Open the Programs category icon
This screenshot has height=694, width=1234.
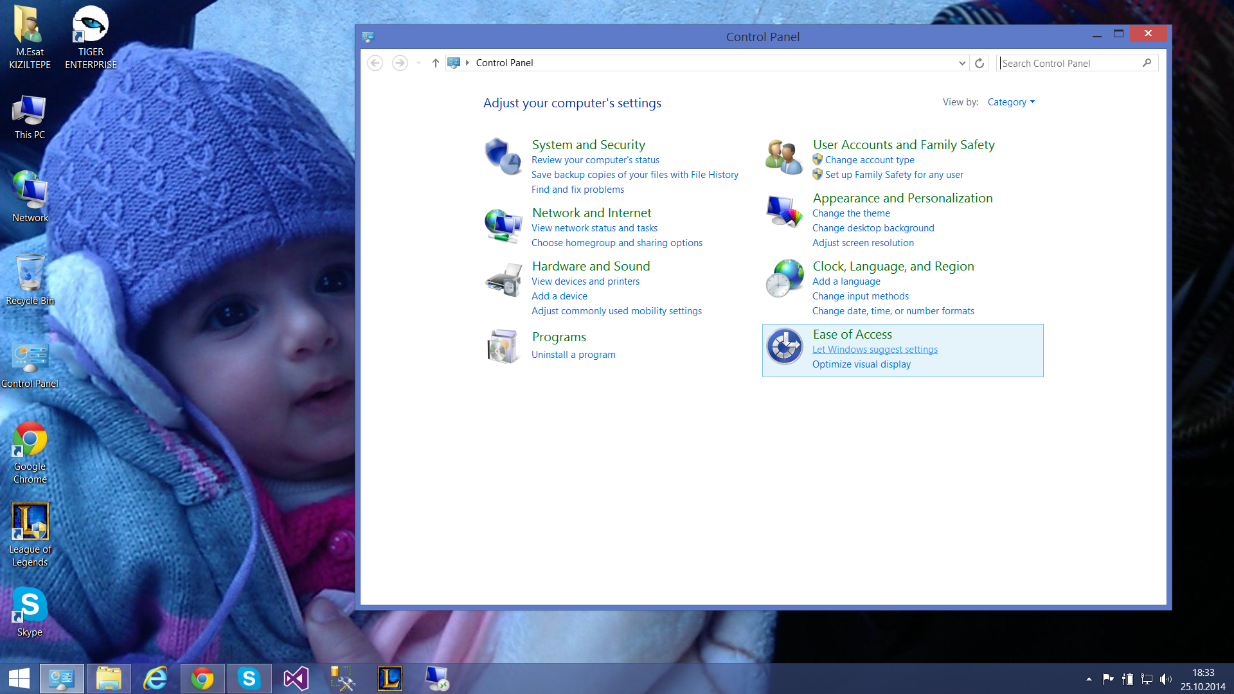(x=503, y=346)
